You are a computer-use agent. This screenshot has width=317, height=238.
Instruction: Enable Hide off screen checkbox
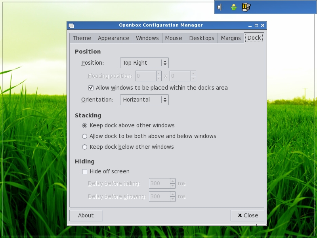coord(84,172)
